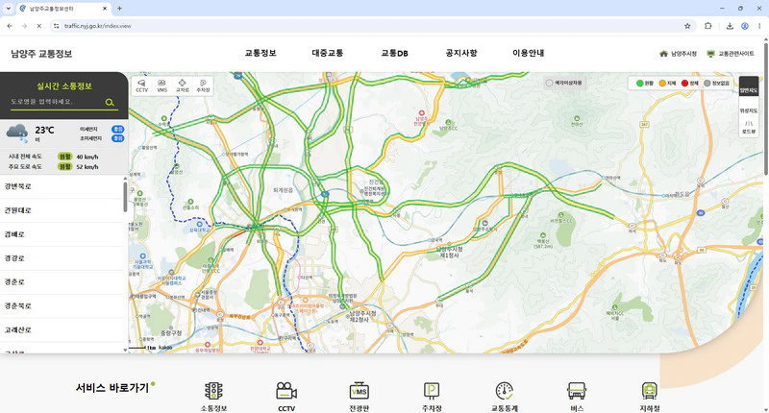This screenshot has width=769, height=413.
Task: Open the browser downloads icon
Action: point(730,26)
